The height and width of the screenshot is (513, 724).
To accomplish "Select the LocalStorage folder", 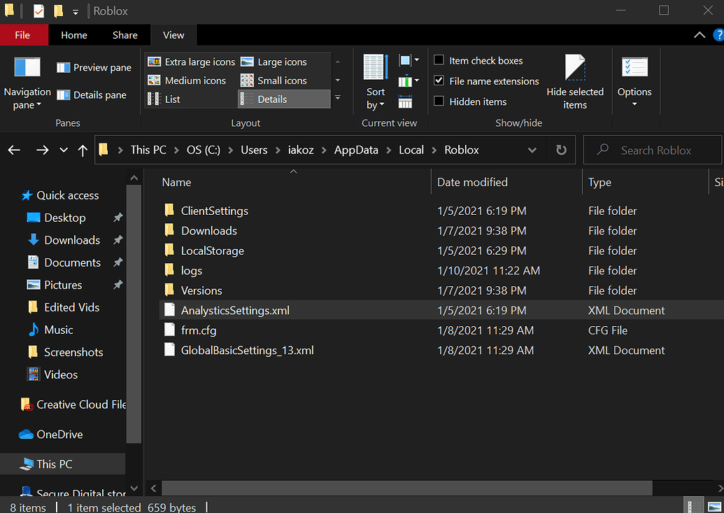I will coord(213,251).
